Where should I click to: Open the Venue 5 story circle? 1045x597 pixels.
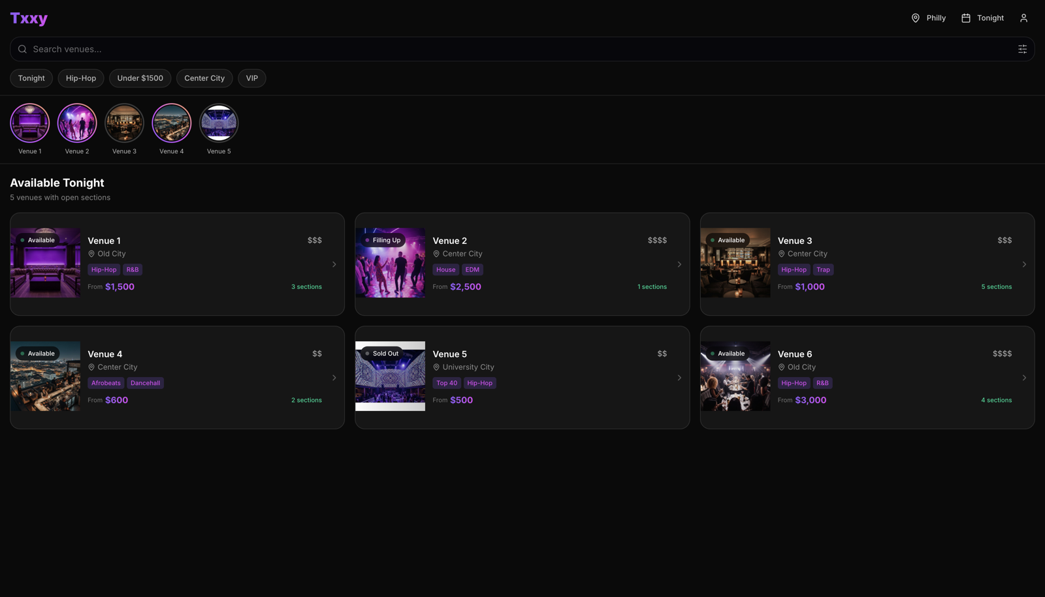pos(219,123)
